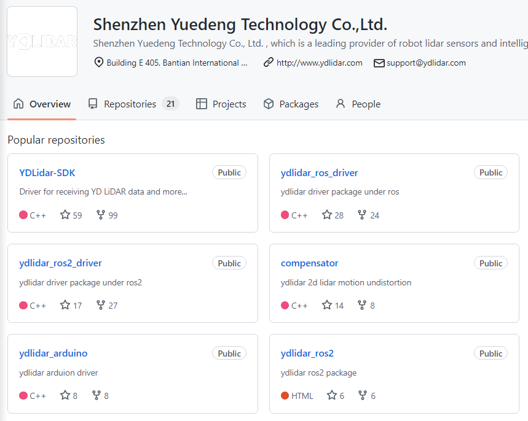Click the 14 stars count on compensator

click(339, 306)
